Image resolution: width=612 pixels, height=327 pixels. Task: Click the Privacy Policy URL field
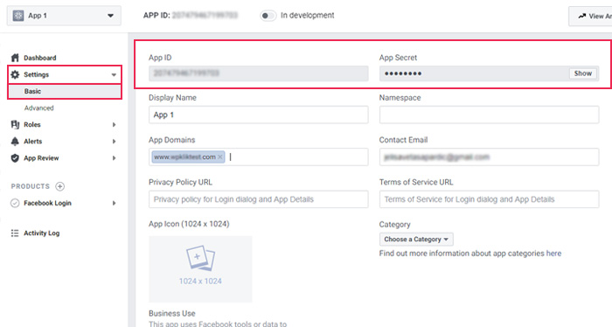point(259,199)
